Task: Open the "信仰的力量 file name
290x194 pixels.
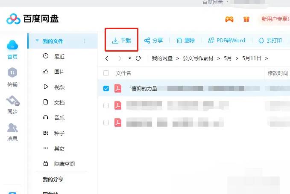Action: 144,89
